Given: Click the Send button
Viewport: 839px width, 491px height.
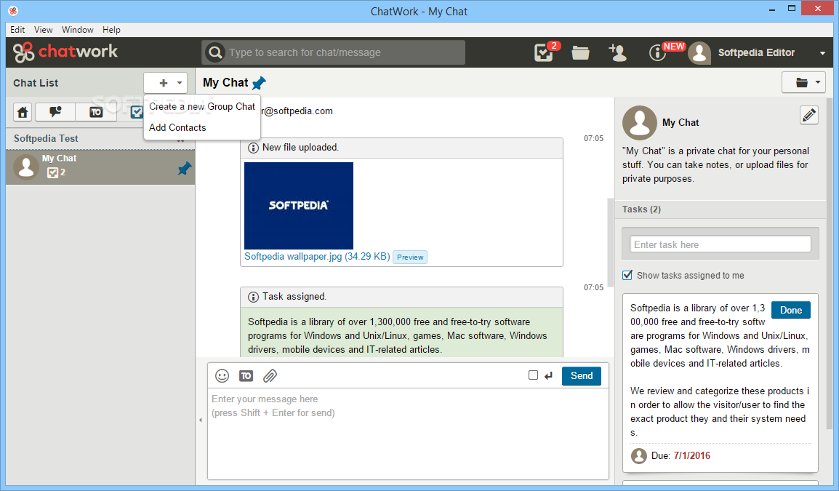Looking at the screenshot, I should pos(581,376).
